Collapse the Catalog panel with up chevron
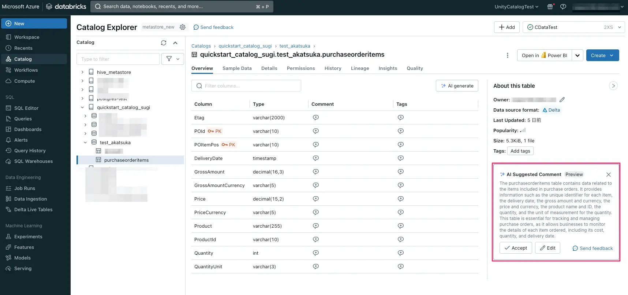Screen dimensions: 628x295 tap(175, 43)
